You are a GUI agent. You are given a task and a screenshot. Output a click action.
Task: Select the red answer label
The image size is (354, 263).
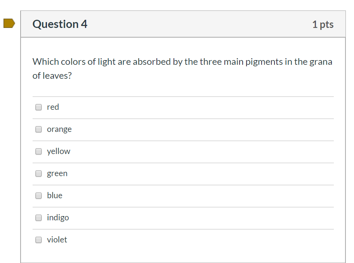coord(52,107)
